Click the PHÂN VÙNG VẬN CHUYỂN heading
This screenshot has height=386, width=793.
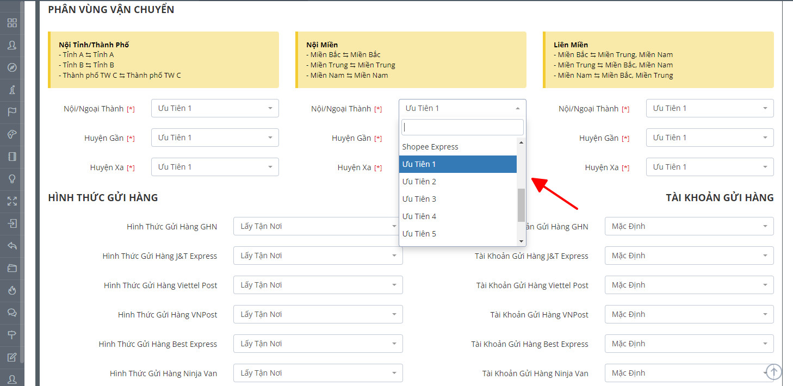(111, 10)
